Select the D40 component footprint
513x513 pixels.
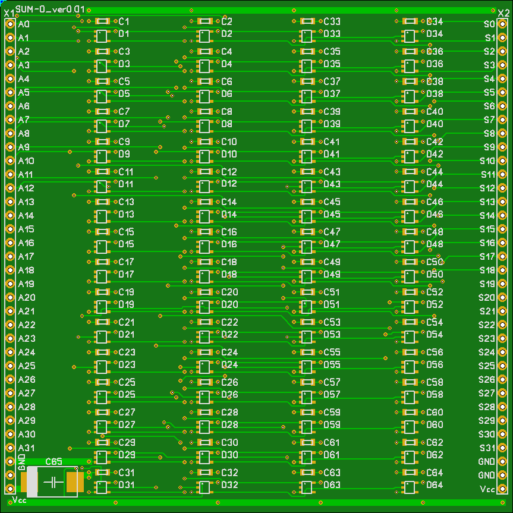[410, 126]
